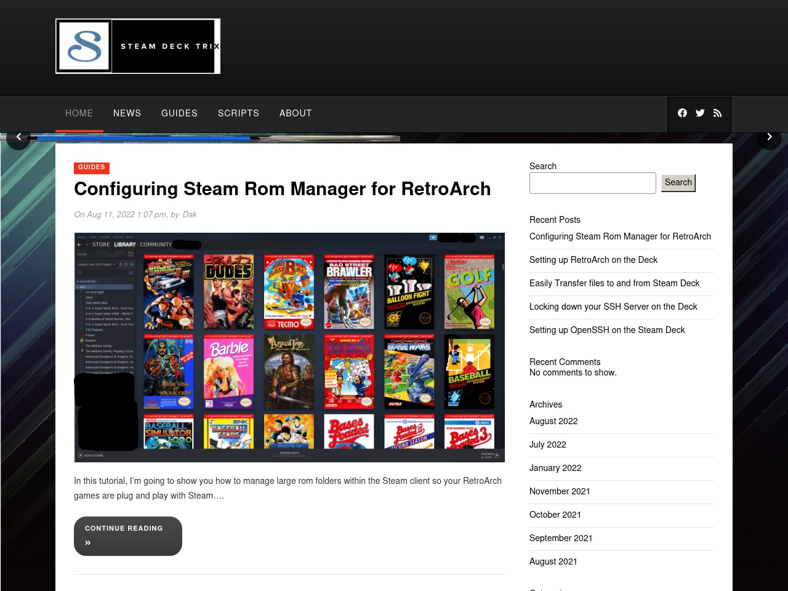Click the author name Dak
Image resolution: width=788 pixels, height=591 pixels.
(190, 214)
